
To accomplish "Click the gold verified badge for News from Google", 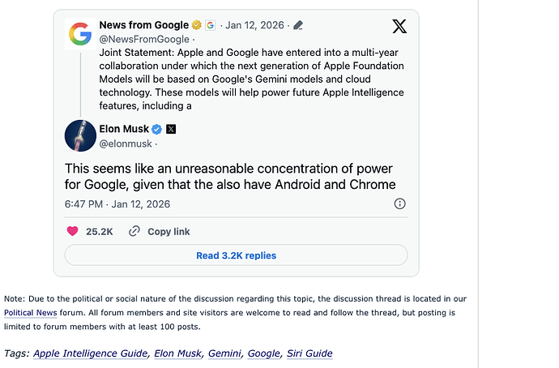I will point(197,25).
